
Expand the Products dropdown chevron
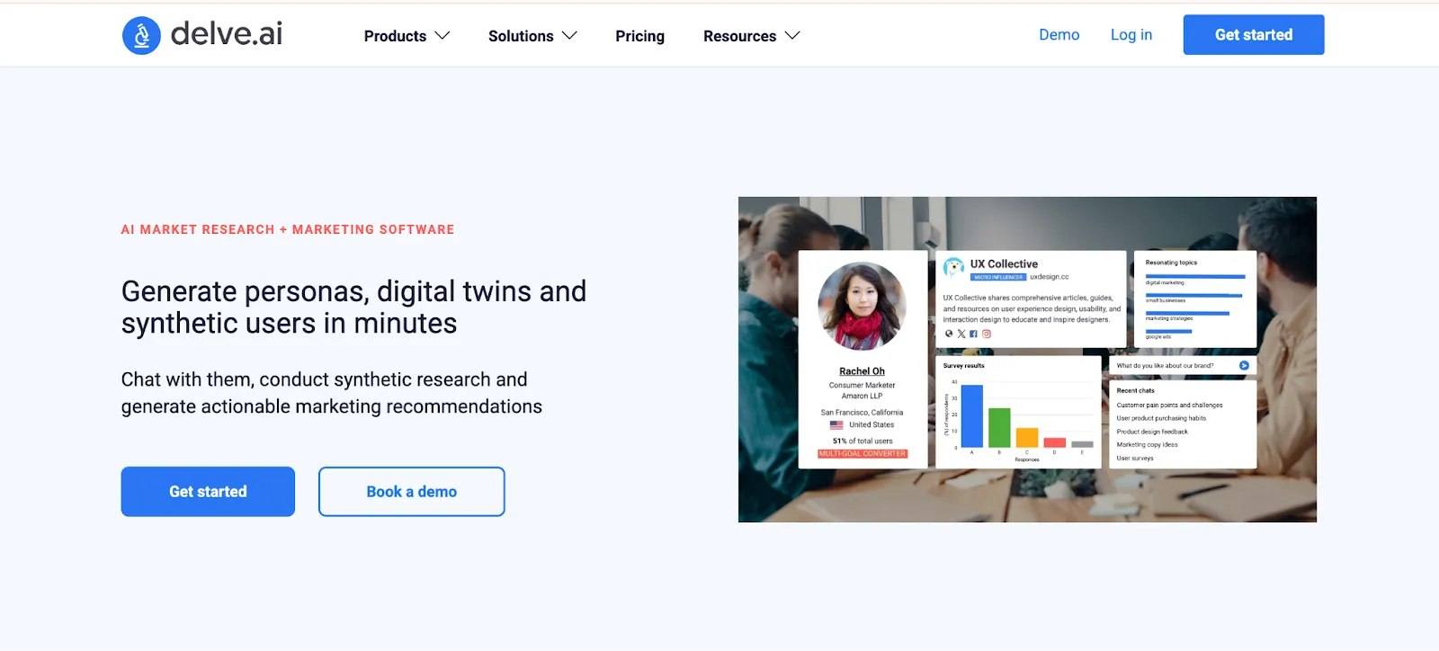(442, 36)
